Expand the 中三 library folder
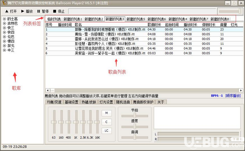This screenshot has height=151, width=245. pos(4,50)
